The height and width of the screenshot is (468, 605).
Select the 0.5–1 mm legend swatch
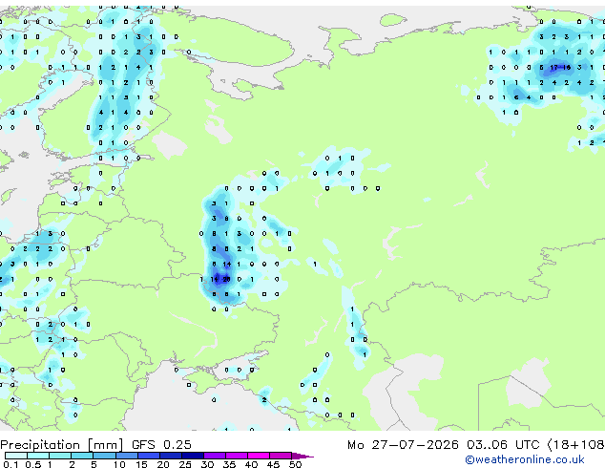click(38, 456)
